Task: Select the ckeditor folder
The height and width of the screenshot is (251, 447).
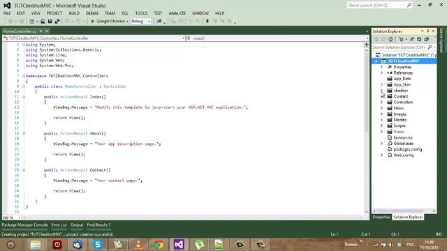Action: (401, 91)
